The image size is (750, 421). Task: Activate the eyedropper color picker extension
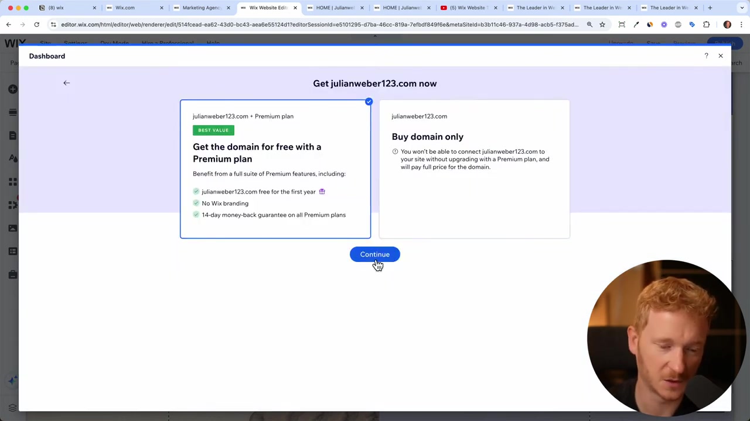636,25
